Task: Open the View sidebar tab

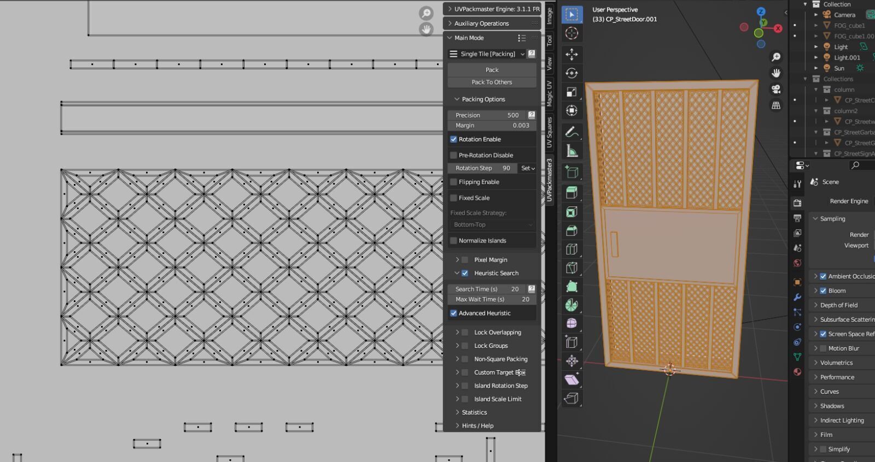Action: point(550,64)
